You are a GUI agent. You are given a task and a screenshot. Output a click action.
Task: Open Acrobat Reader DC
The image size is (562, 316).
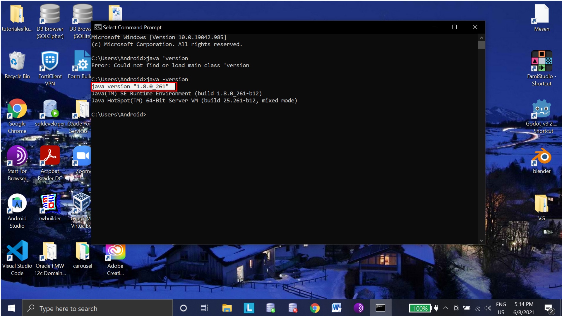click(x=50, y=156)
